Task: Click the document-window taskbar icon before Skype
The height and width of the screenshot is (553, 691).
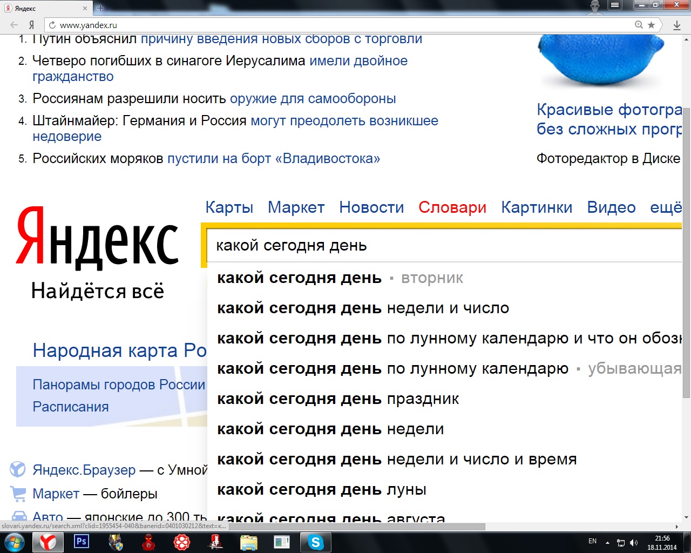Action: click(x=282, y=542)
